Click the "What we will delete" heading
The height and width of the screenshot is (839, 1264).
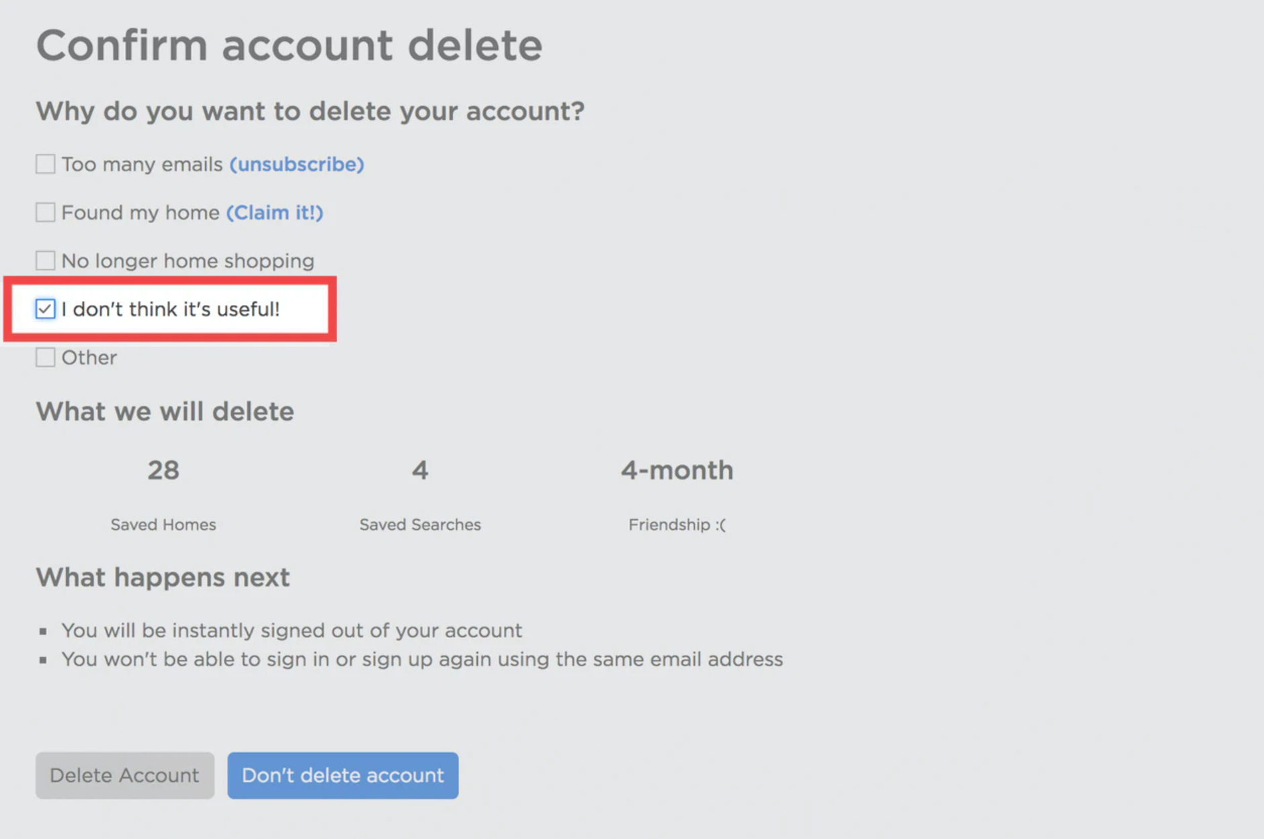(x=165, y=411)
